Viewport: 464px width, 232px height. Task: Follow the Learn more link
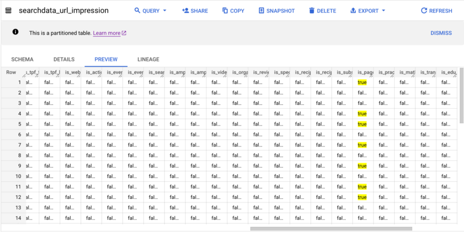pyautogui.click(x=106, y=33)
